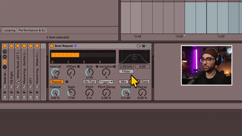Click the webcam video thumbnail

pos(206,65)
